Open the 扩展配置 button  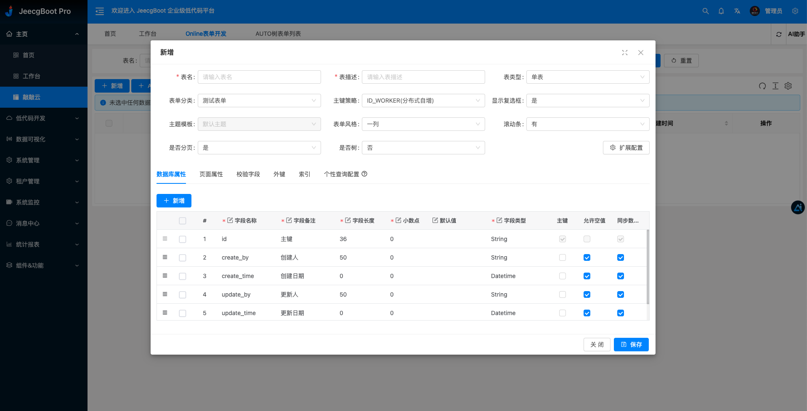tap(626, 148)
